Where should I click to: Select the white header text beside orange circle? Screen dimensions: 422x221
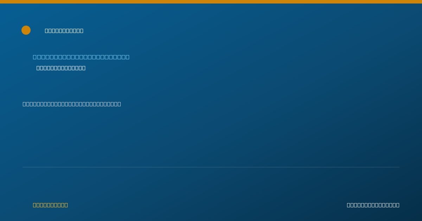pyautogui.click(x=64, y=31)
